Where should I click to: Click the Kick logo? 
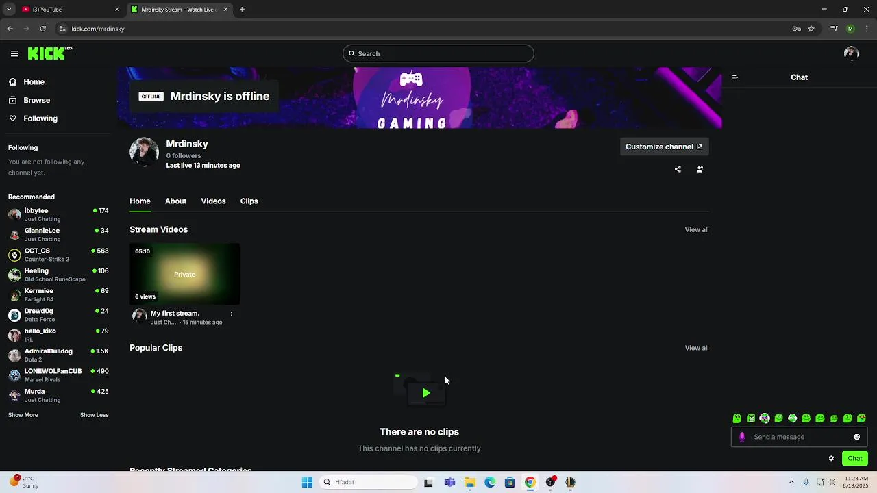(49, 53)
